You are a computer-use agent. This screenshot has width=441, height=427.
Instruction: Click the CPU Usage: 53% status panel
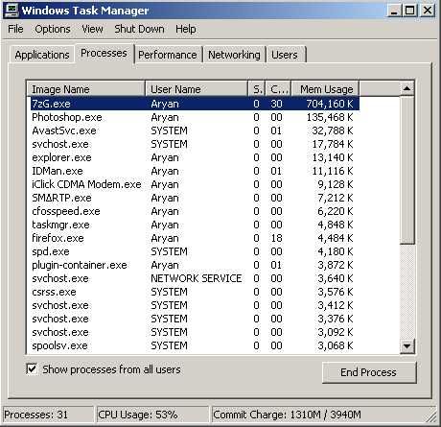[x=152, y=415]
